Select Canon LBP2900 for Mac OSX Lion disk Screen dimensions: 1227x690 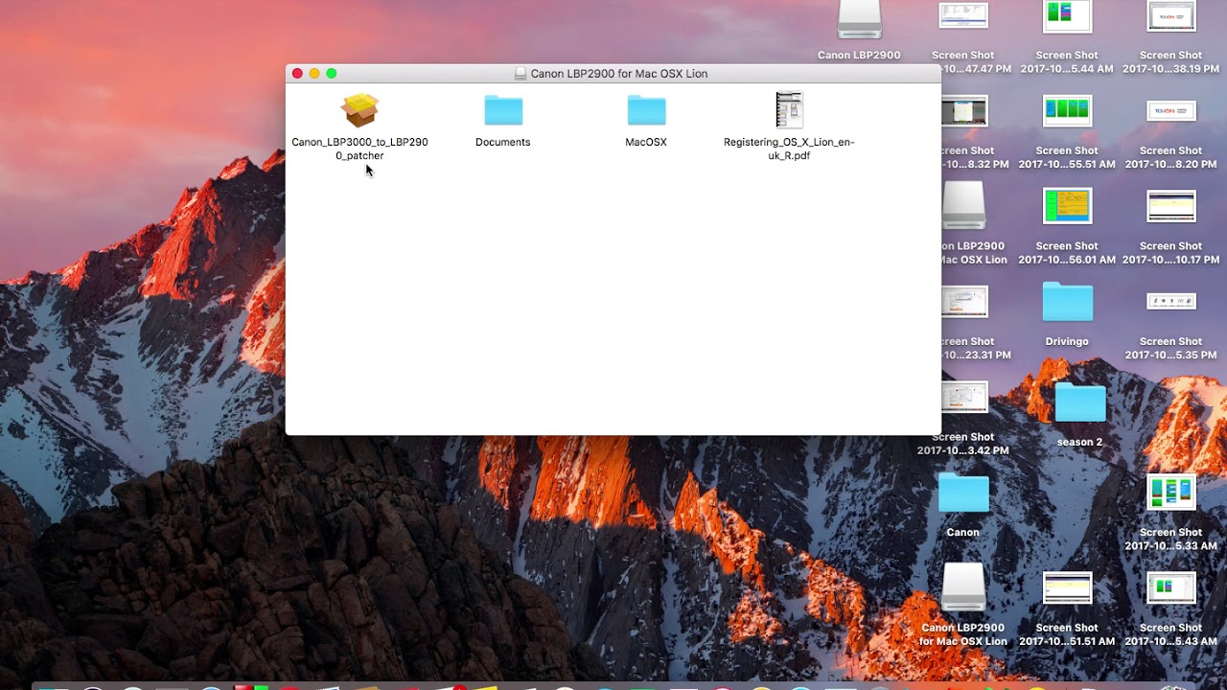click(963, 586)
